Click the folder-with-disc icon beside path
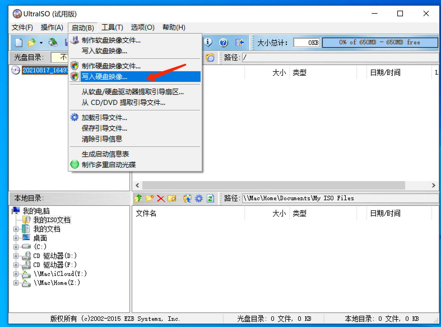Viewport: 441px width, 327px height. [210, 57]
